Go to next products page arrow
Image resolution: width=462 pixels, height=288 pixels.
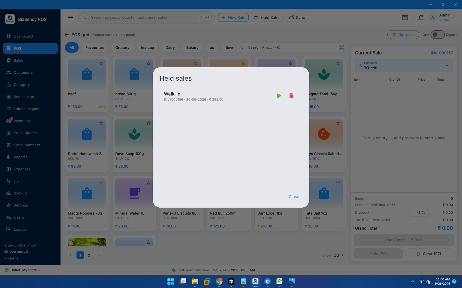click(x=99, y=255)
